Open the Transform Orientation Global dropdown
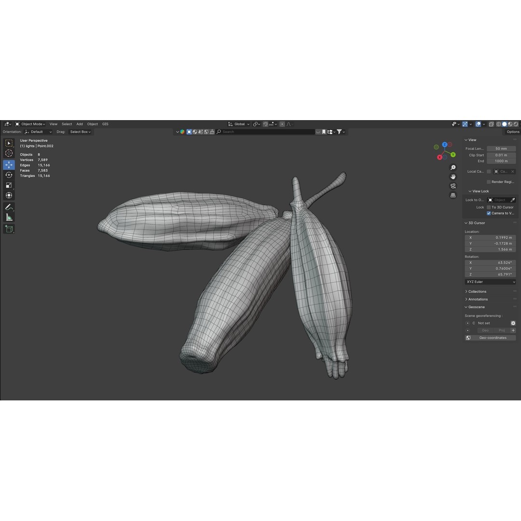521x521 pixels. 239,124
